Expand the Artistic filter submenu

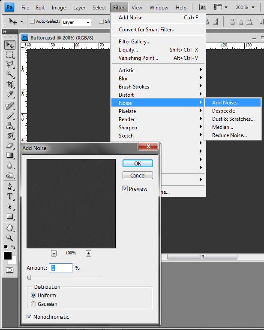pos(158,70)
